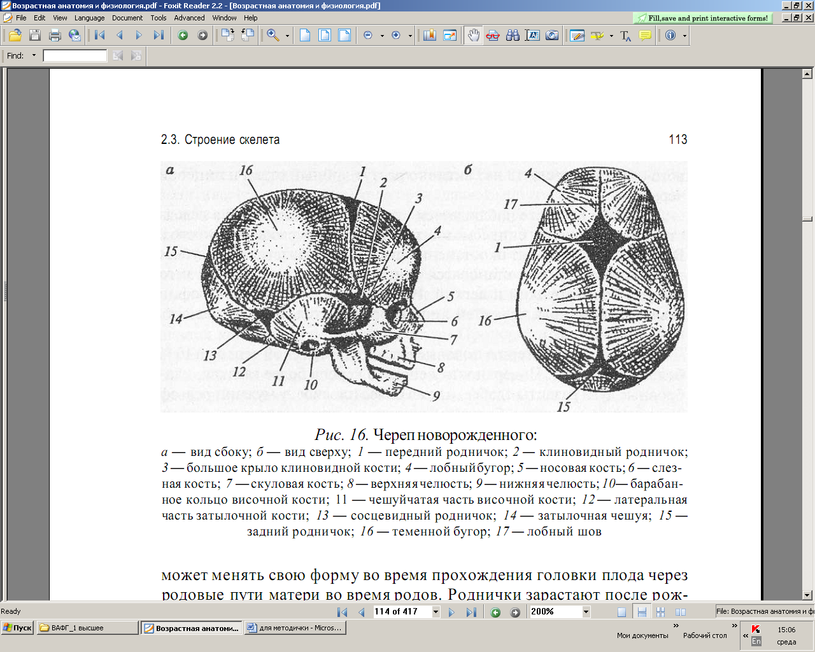Click Find Previous button beside search box
Image resolution: width=815 pixels, height=652 pixels.
(x=118, y=56)
